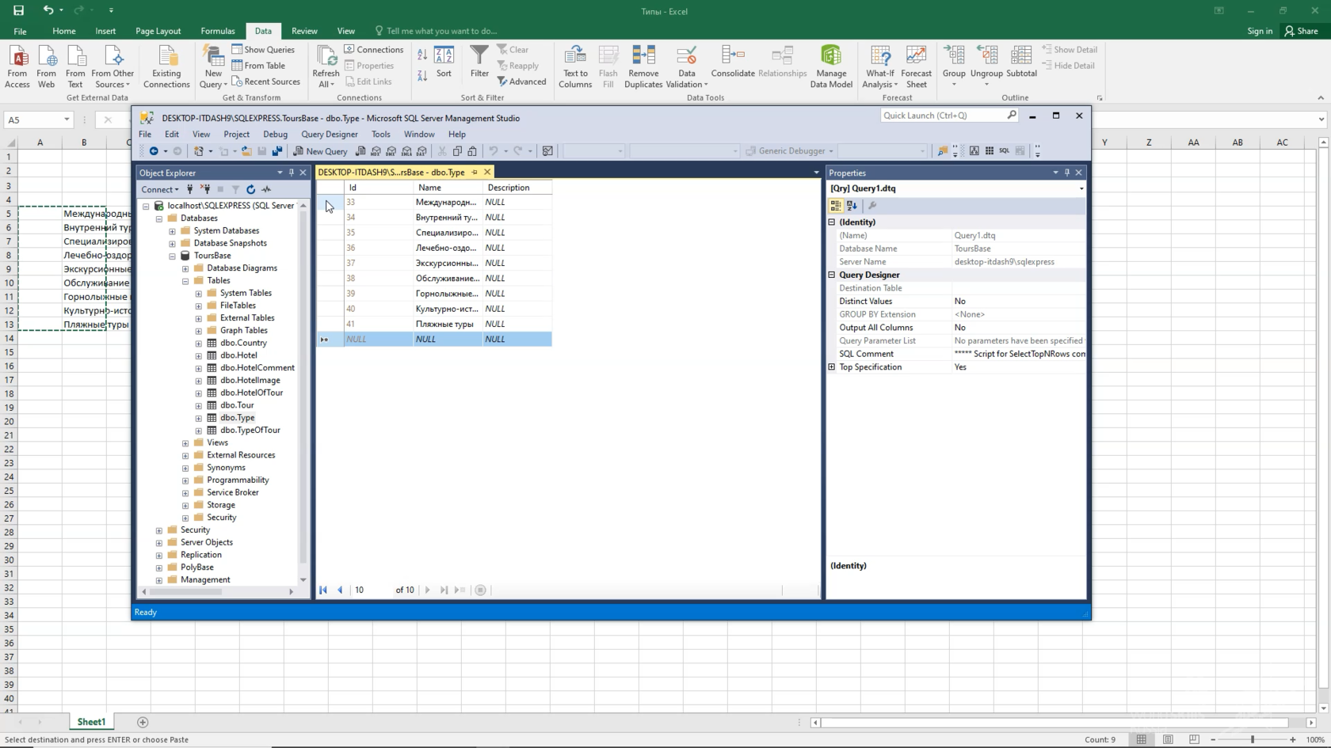The height and width of the screenshot is (748, 1331).
Task: Click From Access in Excel ribbon
Action: click(17, 66)
